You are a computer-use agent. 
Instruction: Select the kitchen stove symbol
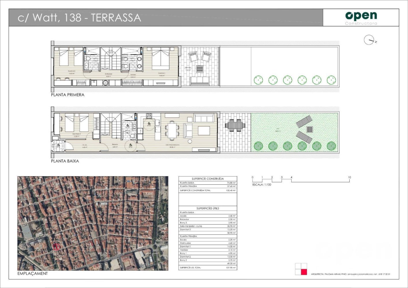tap(149, 115)
